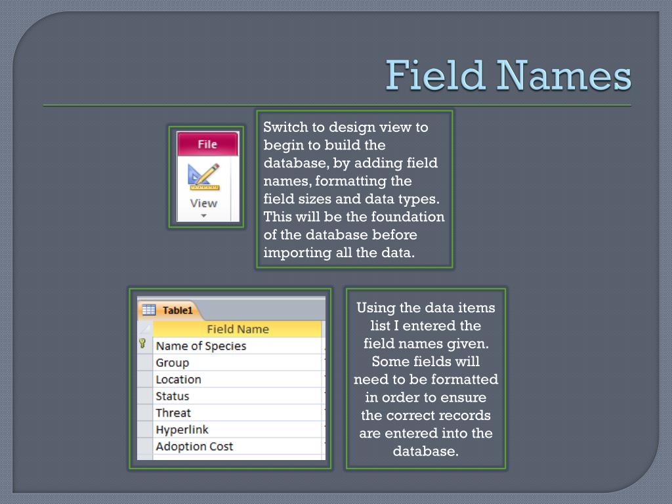Select the 'Hyperlink' field cell
Screen dimensions: 672x504
tap(237, 429)
